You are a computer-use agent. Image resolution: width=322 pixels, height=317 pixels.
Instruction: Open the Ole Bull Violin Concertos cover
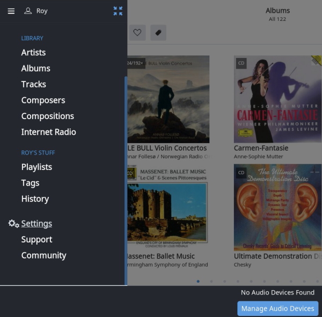(169, 99)
